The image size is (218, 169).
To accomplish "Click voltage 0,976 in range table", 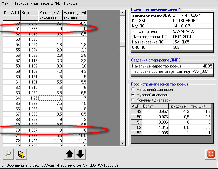I will [155, 117].
